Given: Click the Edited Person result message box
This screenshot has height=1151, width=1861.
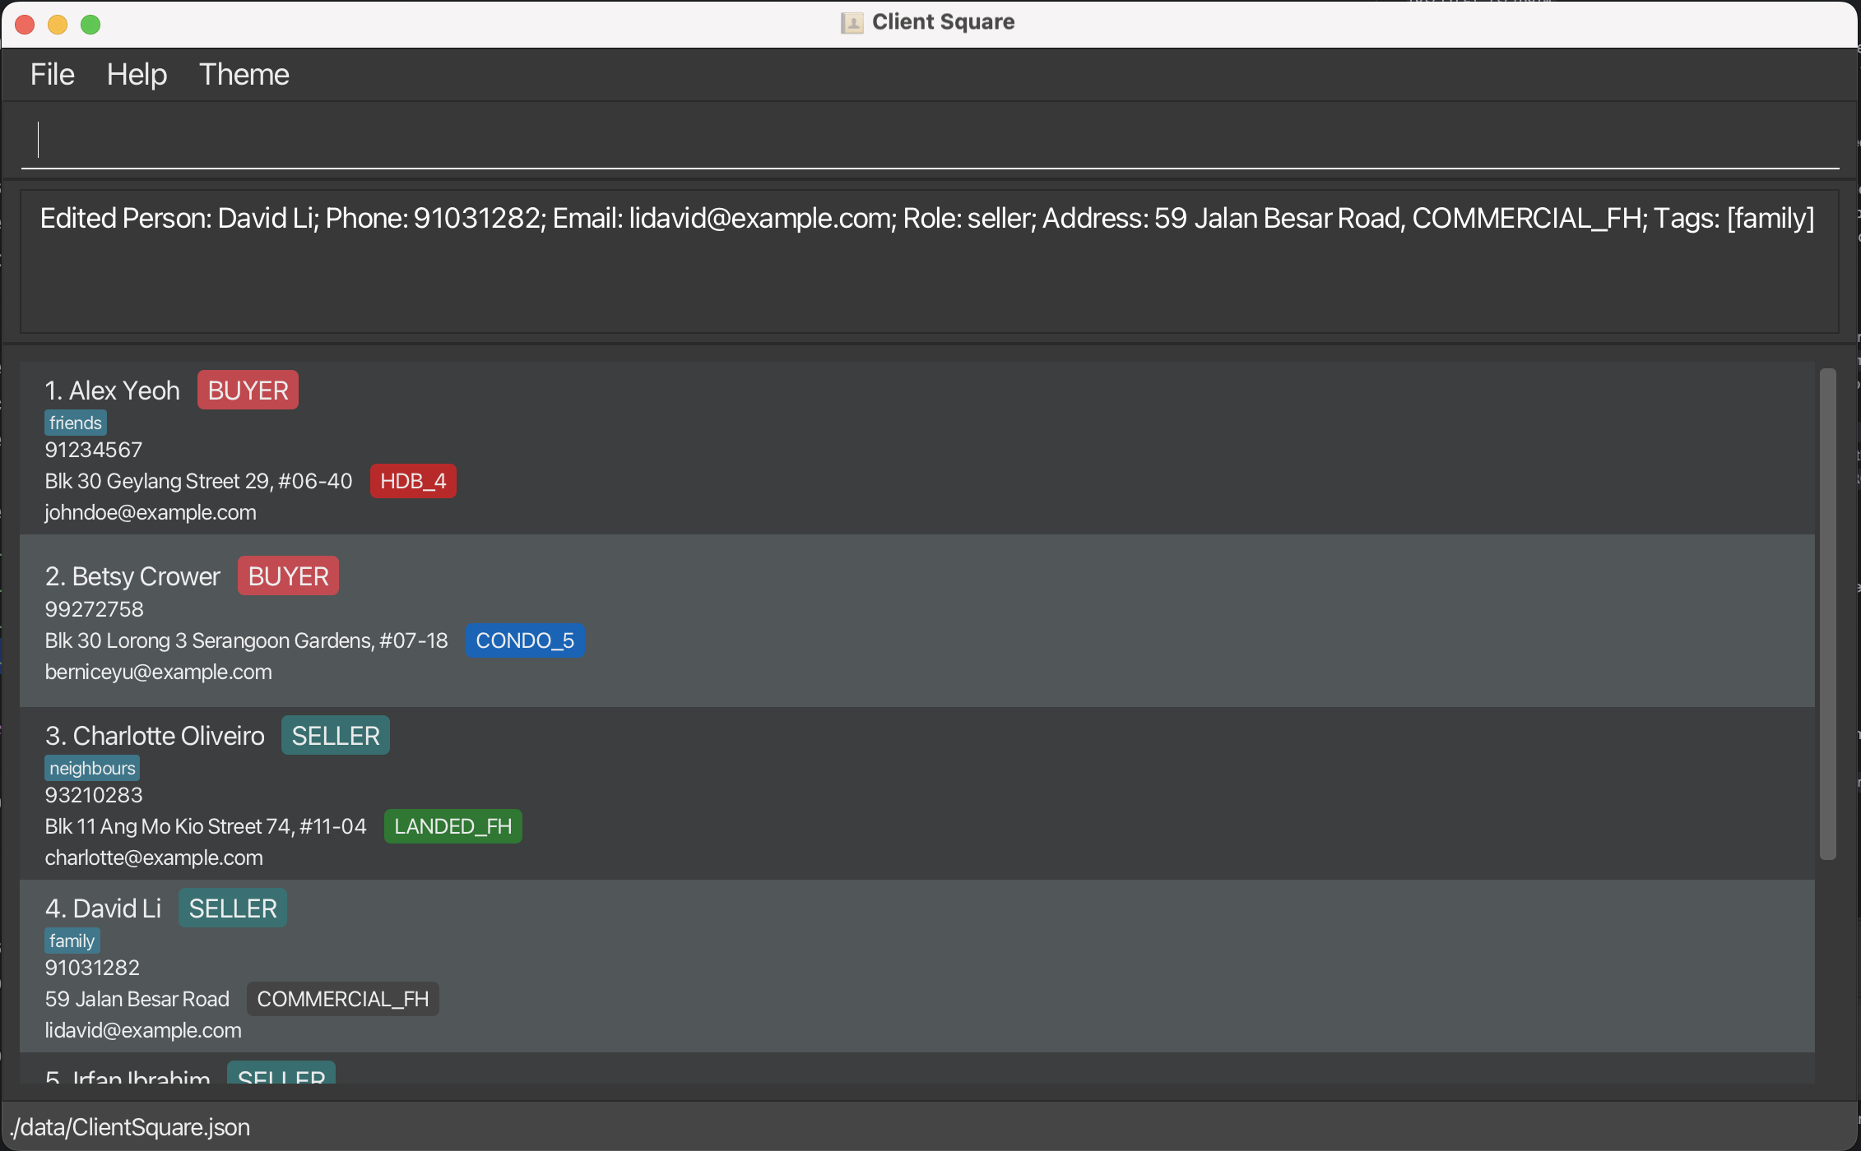Looking at the screenshot, I should (928, 261).
